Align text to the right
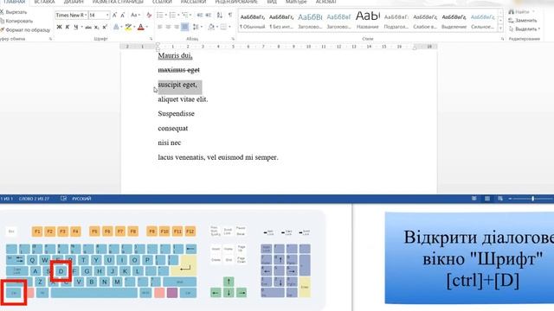Screen dimensions: 554x311 (177, 27)
